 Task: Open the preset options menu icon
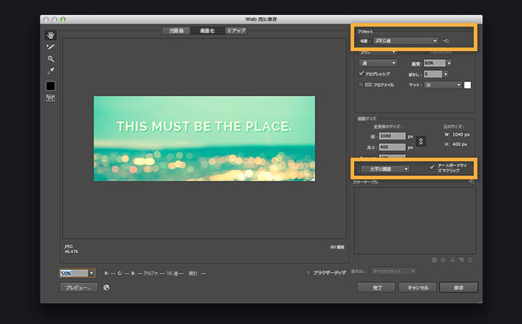coord(446,41)
